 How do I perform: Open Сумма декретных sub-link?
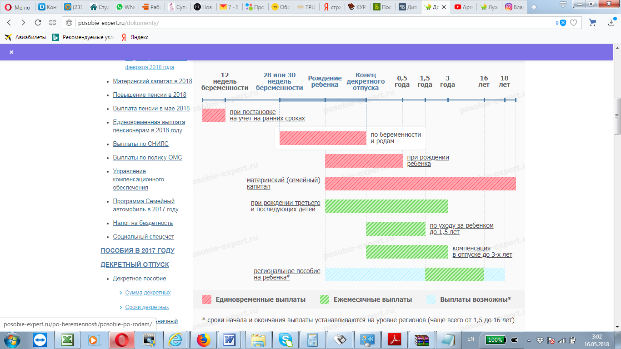pos(148,293)
